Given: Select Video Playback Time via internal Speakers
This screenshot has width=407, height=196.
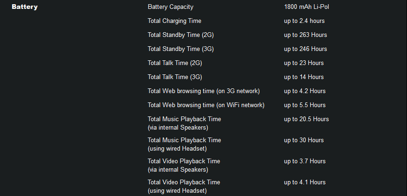Looking at the screenshot, I should point(184,166).
